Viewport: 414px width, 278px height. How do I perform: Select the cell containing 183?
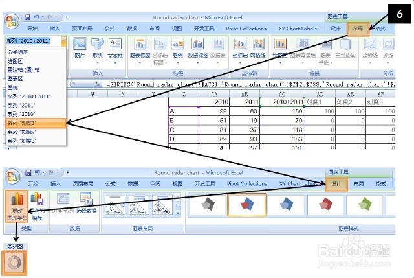click(282, 139)
